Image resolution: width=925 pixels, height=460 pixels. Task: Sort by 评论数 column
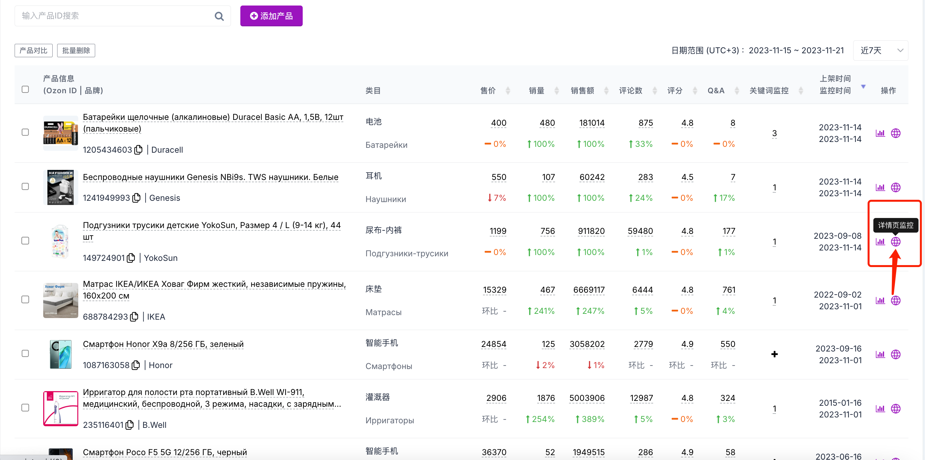coord(654,91)
